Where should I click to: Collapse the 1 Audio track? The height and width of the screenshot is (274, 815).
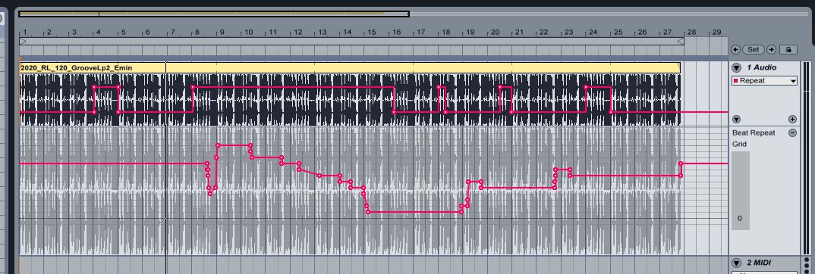[x=737, y=68]
